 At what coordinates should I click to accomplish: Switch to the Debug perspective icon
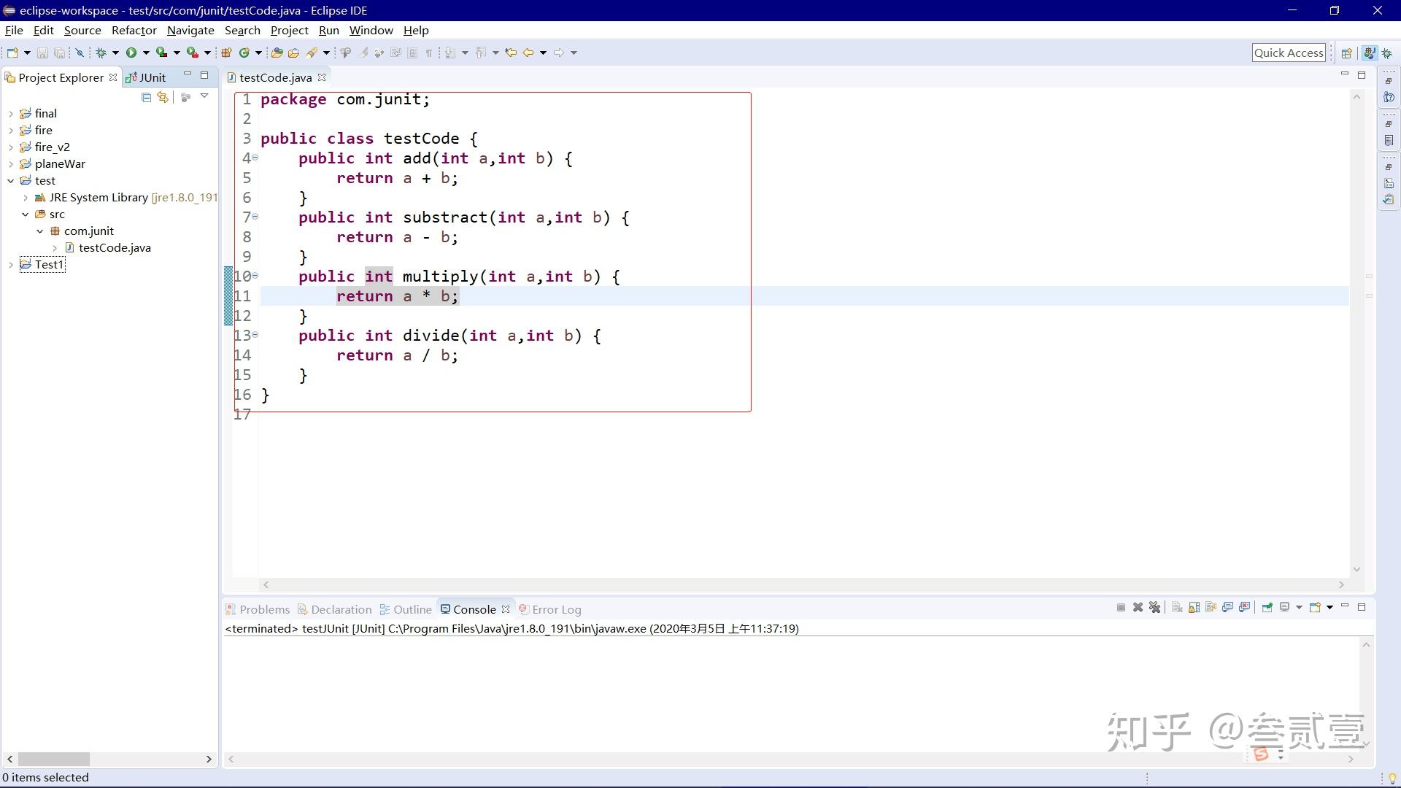tap(1387, 53)
